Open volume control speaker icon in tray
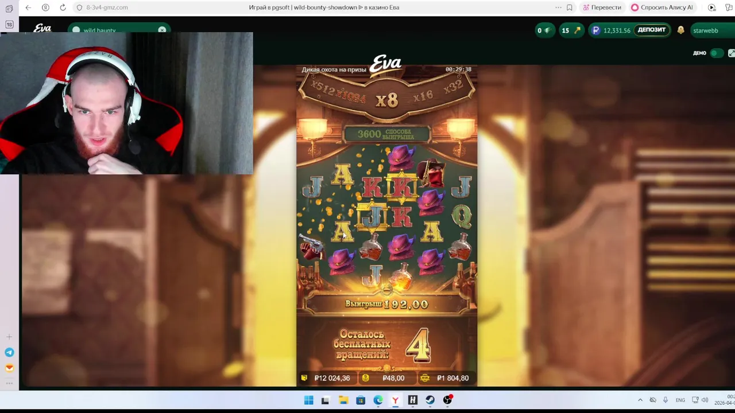This screenshot has width=735, height=413. pyautogui.click(x=705, y=400)
